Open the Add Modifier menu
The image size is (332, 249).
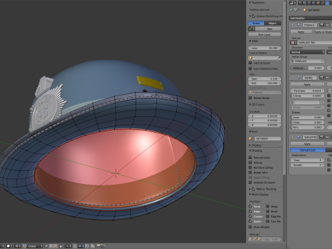pyautogui.click(x=311, y=18)
